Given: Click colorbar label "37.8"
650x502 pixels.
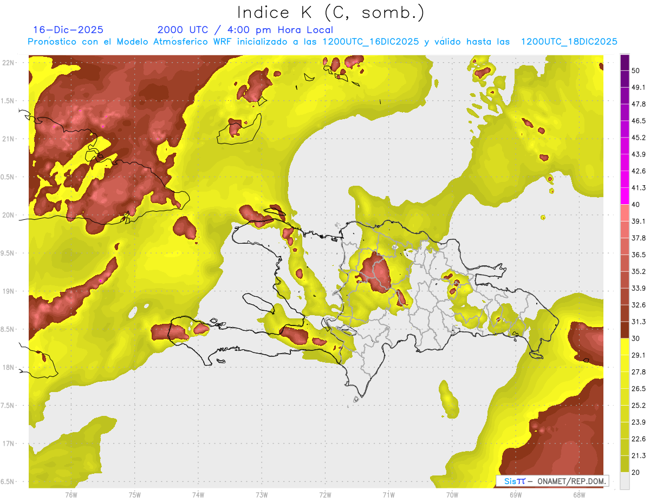Looking at the screenshot, I should (x=639, y=238).
